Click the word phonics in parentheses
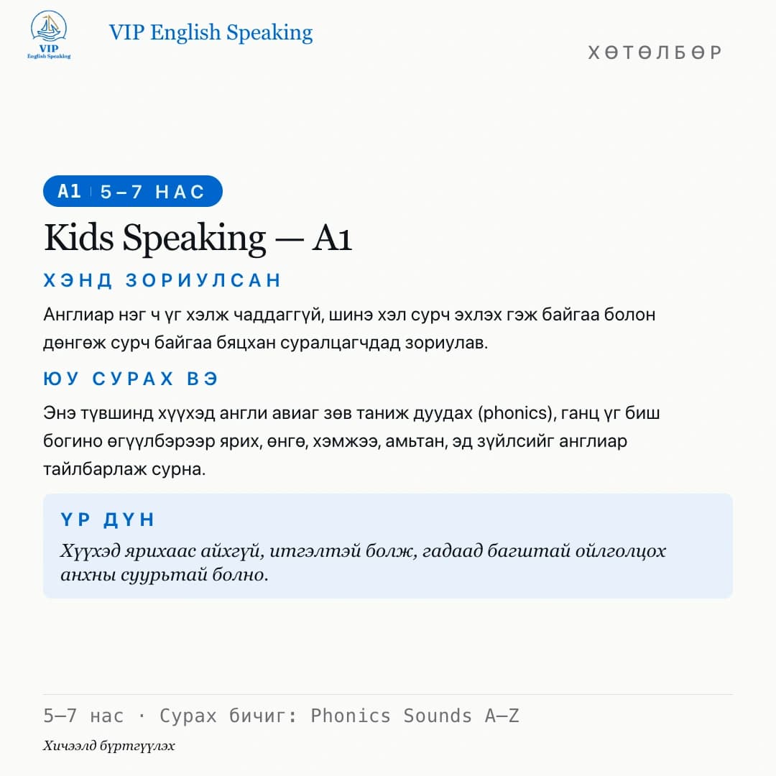Screen dimensions: 776x776 (515, 412)
